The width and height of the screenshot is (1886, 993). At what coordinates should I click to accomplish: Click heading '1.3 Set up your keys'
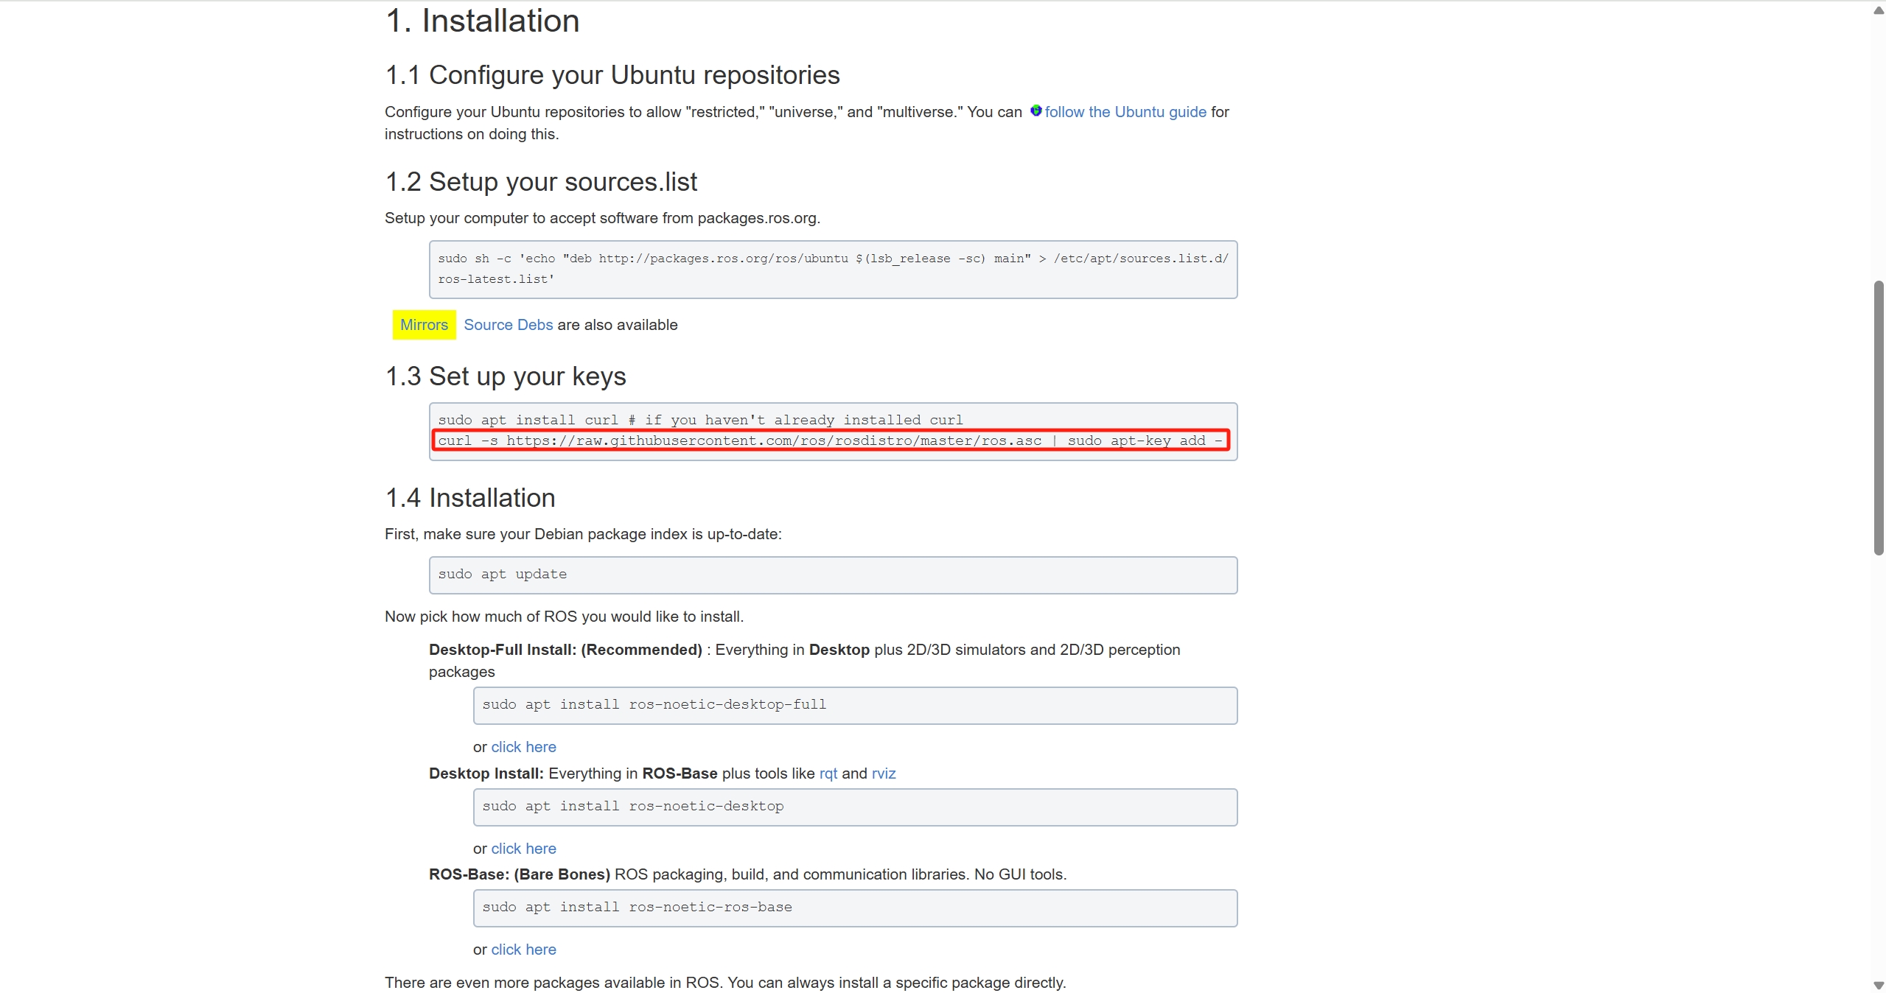506,376
